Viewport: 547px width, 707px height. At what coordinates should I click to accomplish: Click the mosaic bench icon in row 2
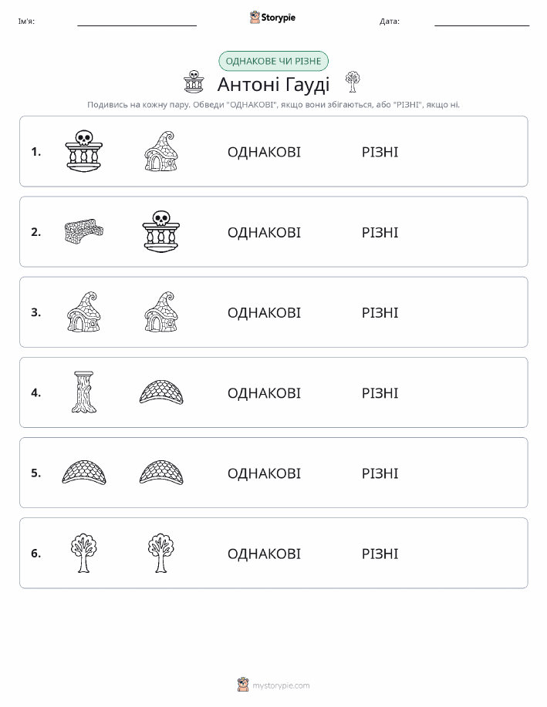point(84,231)
